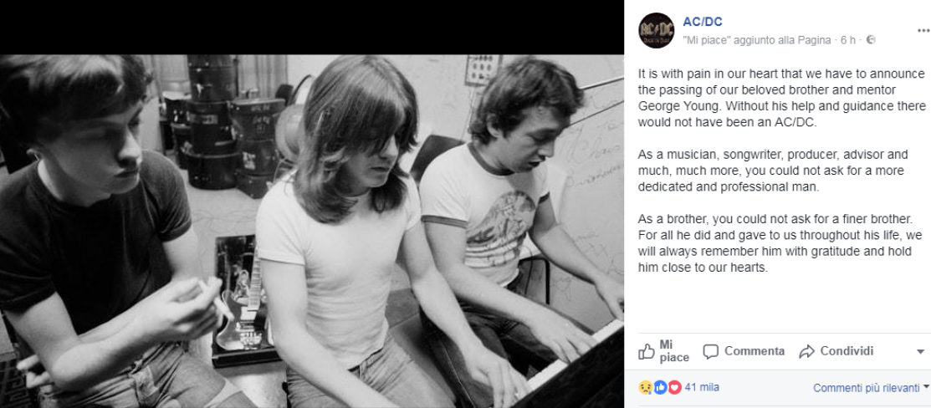Click the Commenta speech bubble icon
The height and width of the screenshot is (408, 931).
tap(711, 351)
